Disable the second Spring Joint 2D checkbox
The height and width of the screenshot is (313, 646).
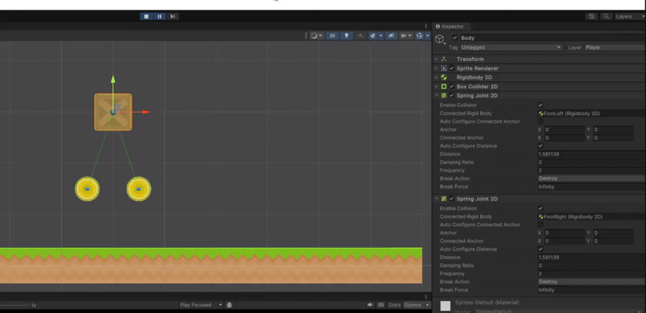click(x=452, y=199)
